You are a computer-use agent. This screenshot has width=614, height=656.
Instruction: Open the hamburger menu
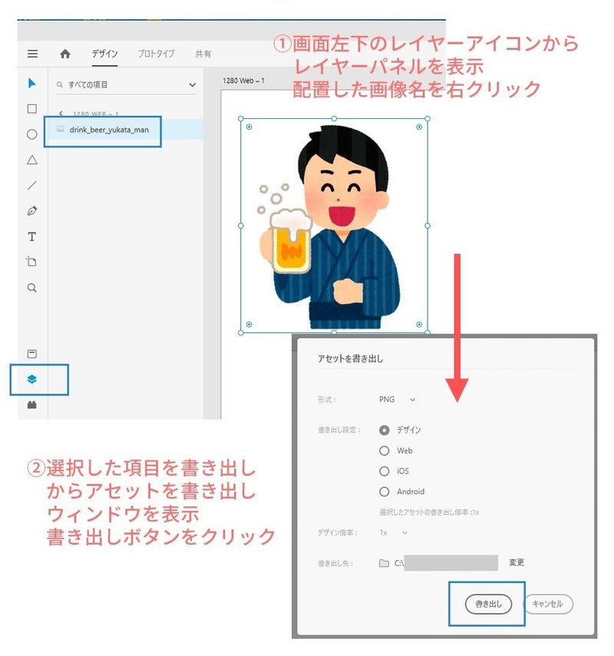click(33, 54)
